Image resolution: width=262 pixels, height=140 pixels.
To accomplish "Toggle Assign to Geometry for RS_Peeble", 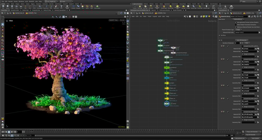I will (243, 67).
